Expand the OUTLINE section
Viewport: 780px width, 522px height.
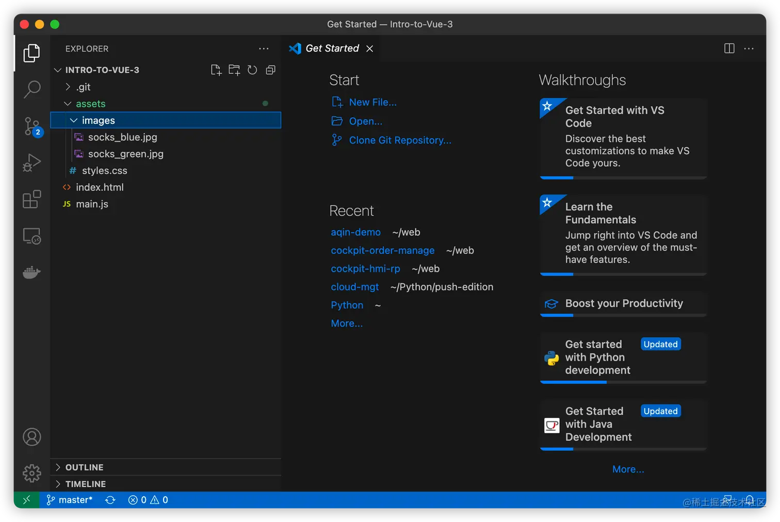click(166, 467)
